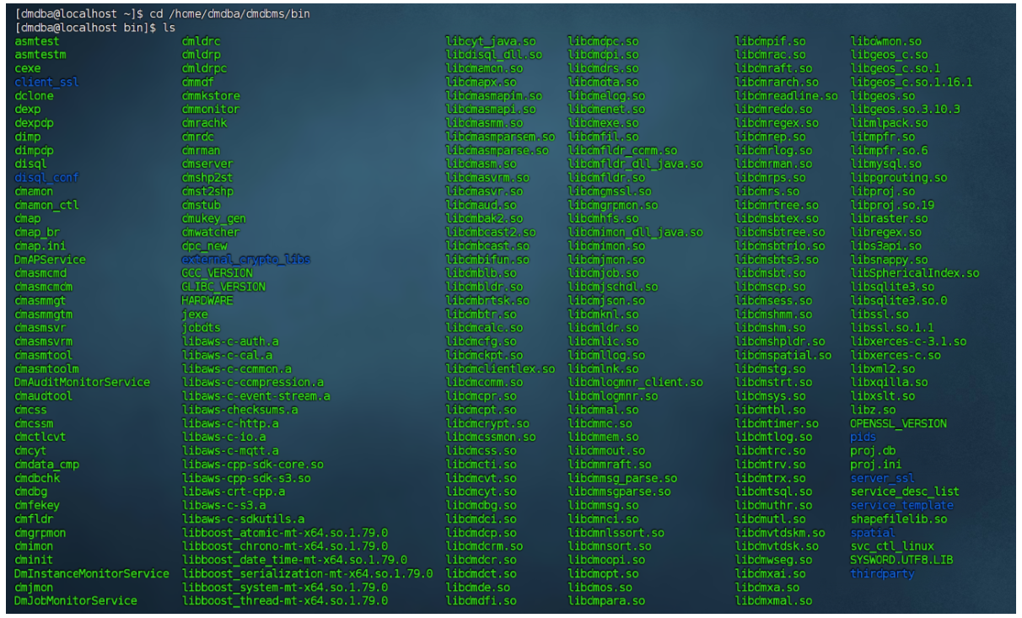This screenshot has width=1022, height=618.
Task: Select the "libsnappy.so" file name
Action: click(x=889, y=260)
